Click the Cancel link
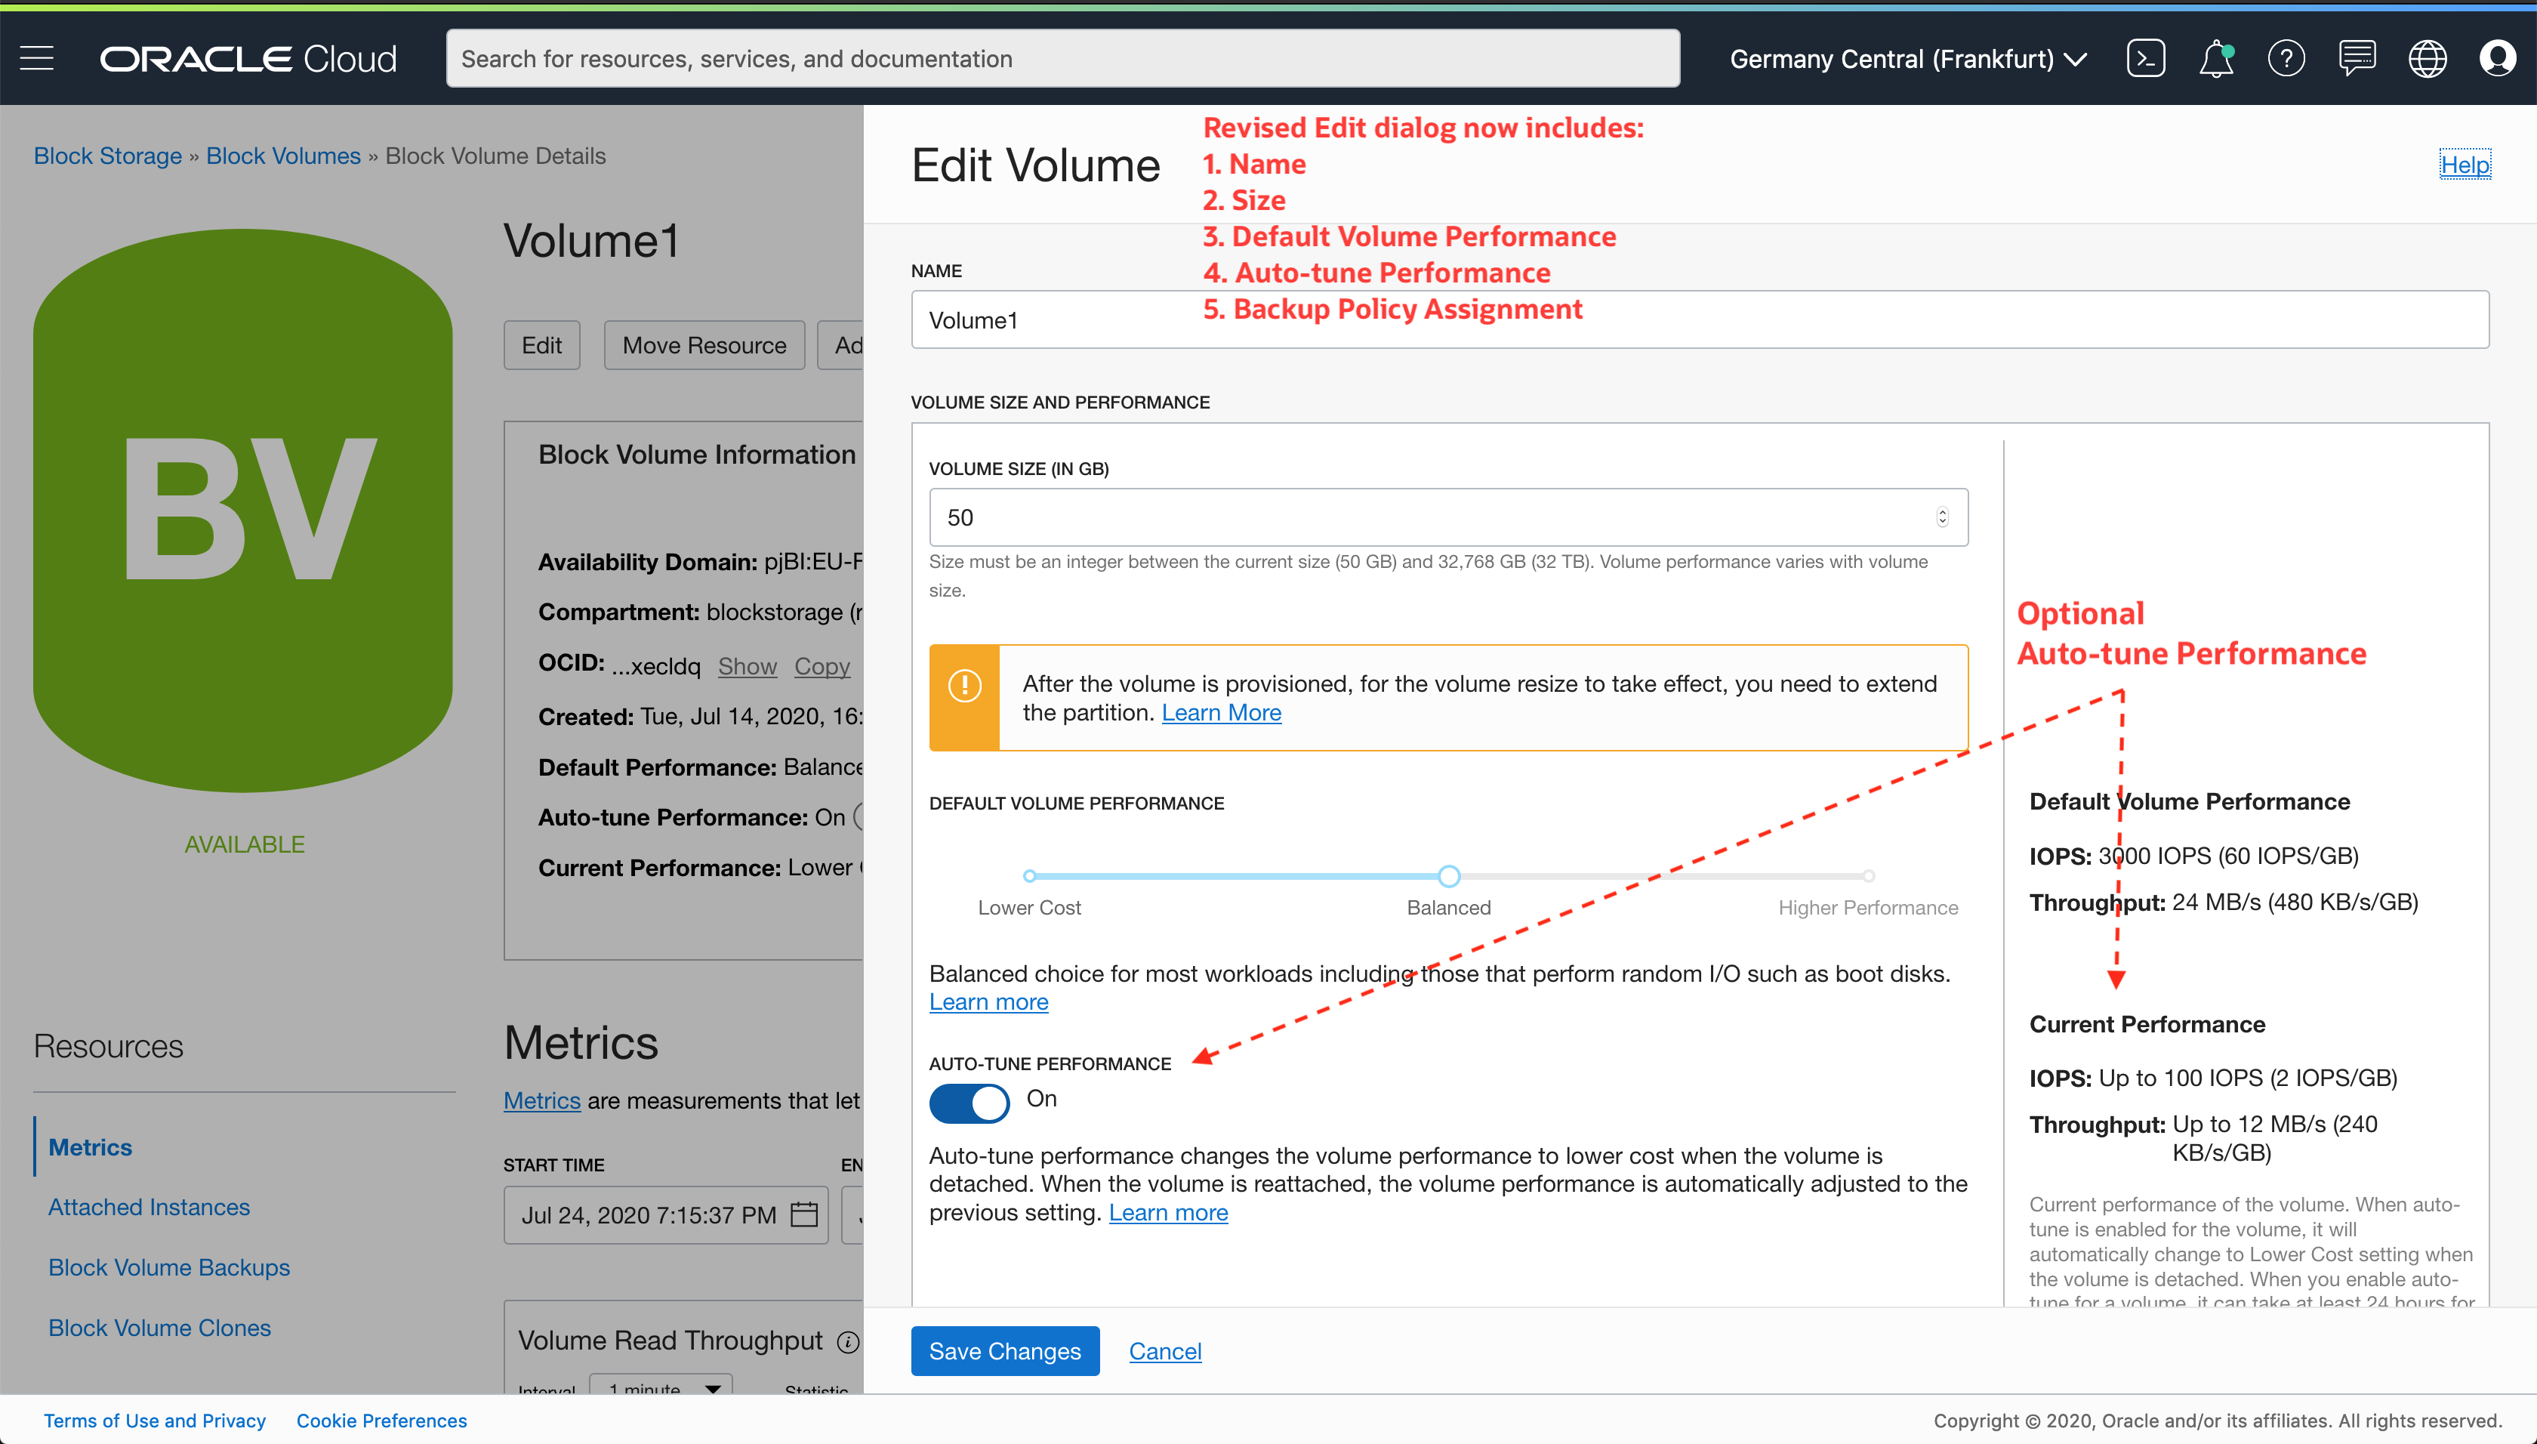 [x=1165, y=1351]
